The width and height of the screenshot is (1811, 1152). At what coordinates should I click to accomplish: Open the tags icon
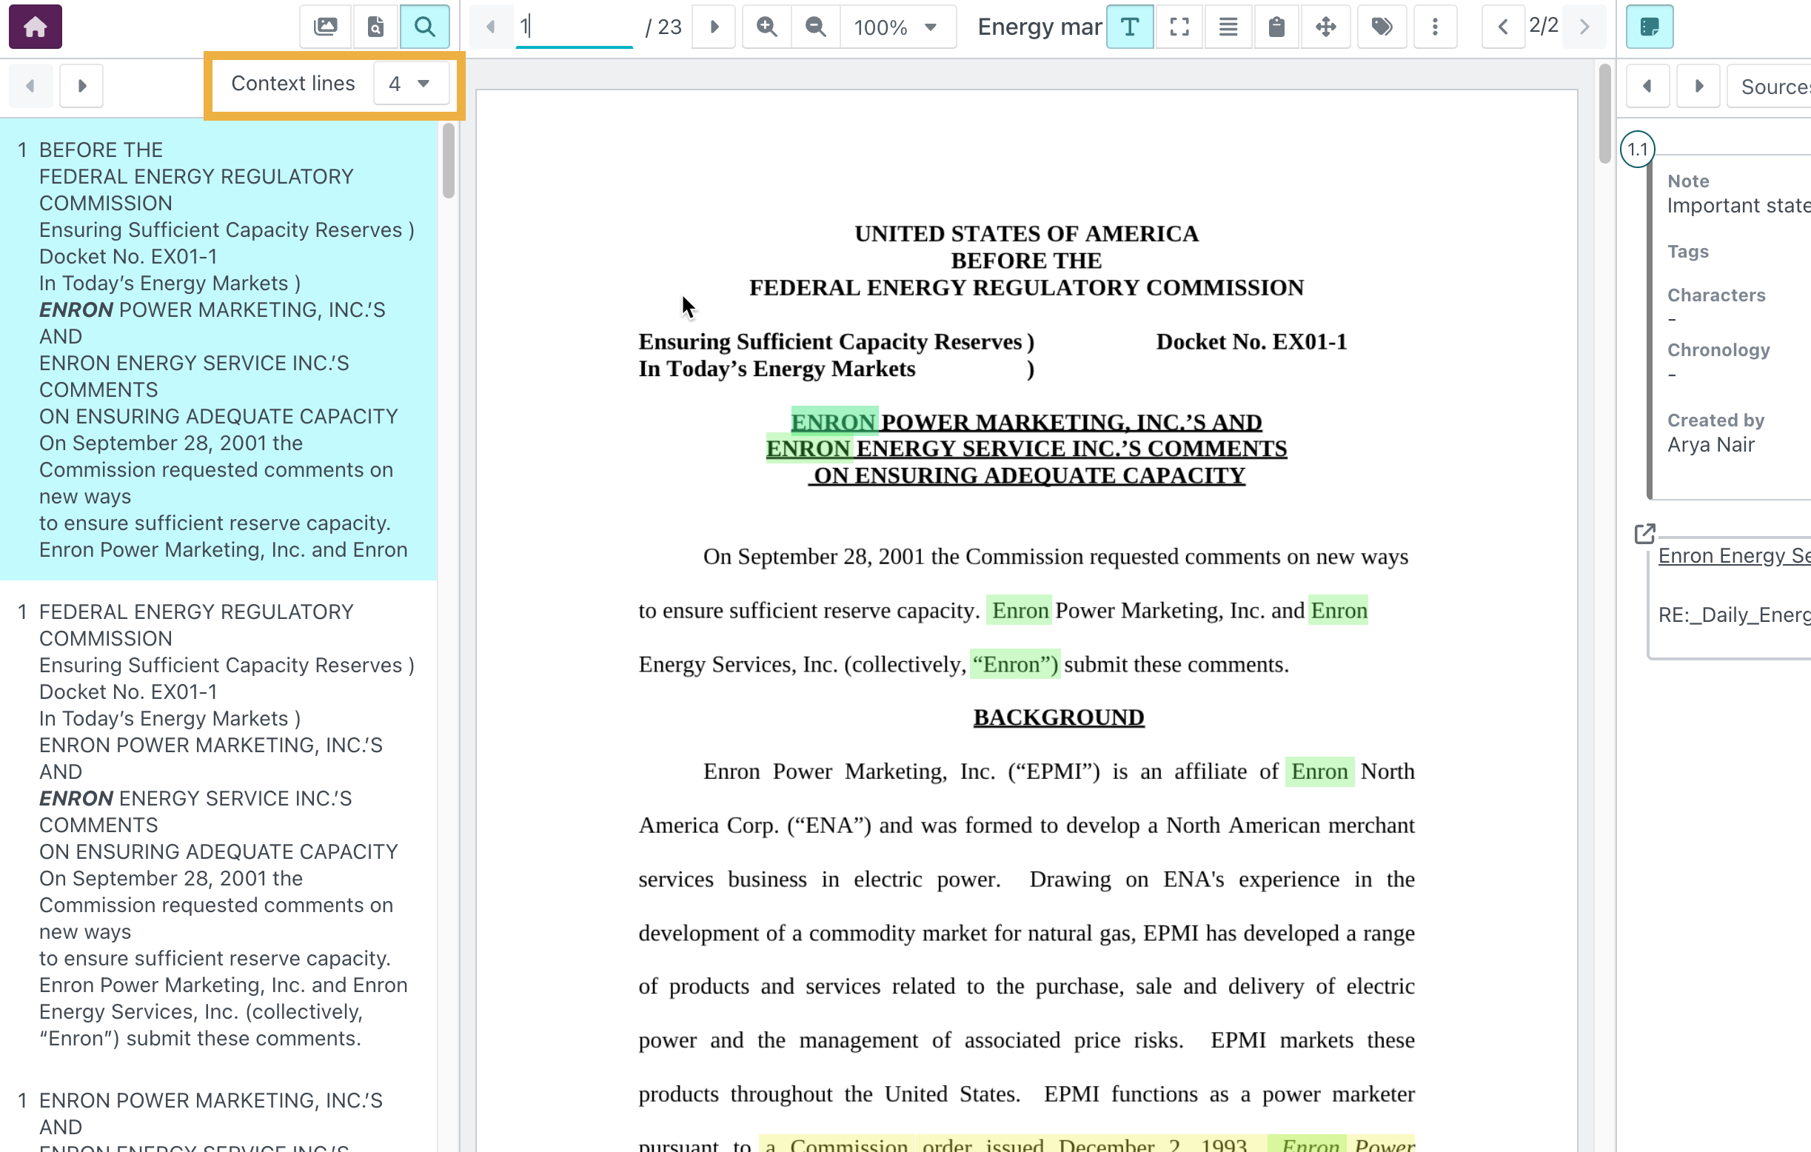(1381, 27)
